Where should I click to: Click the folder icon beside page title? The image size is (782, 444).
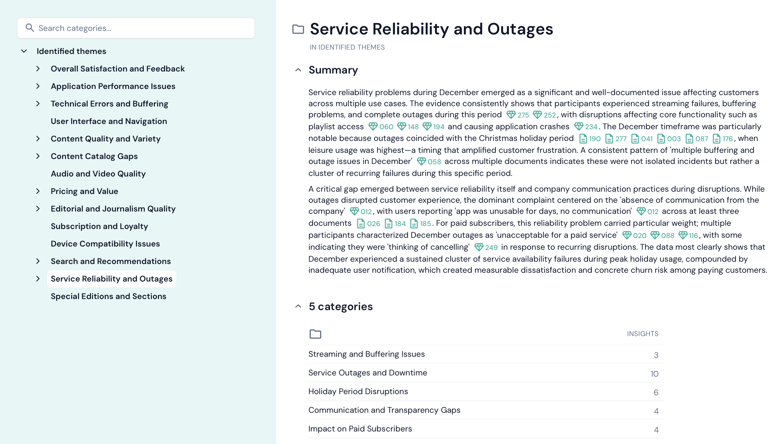pos(298,29)
